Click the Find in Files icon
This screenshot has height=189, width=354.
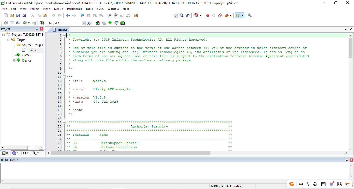(x=136, y=16)
